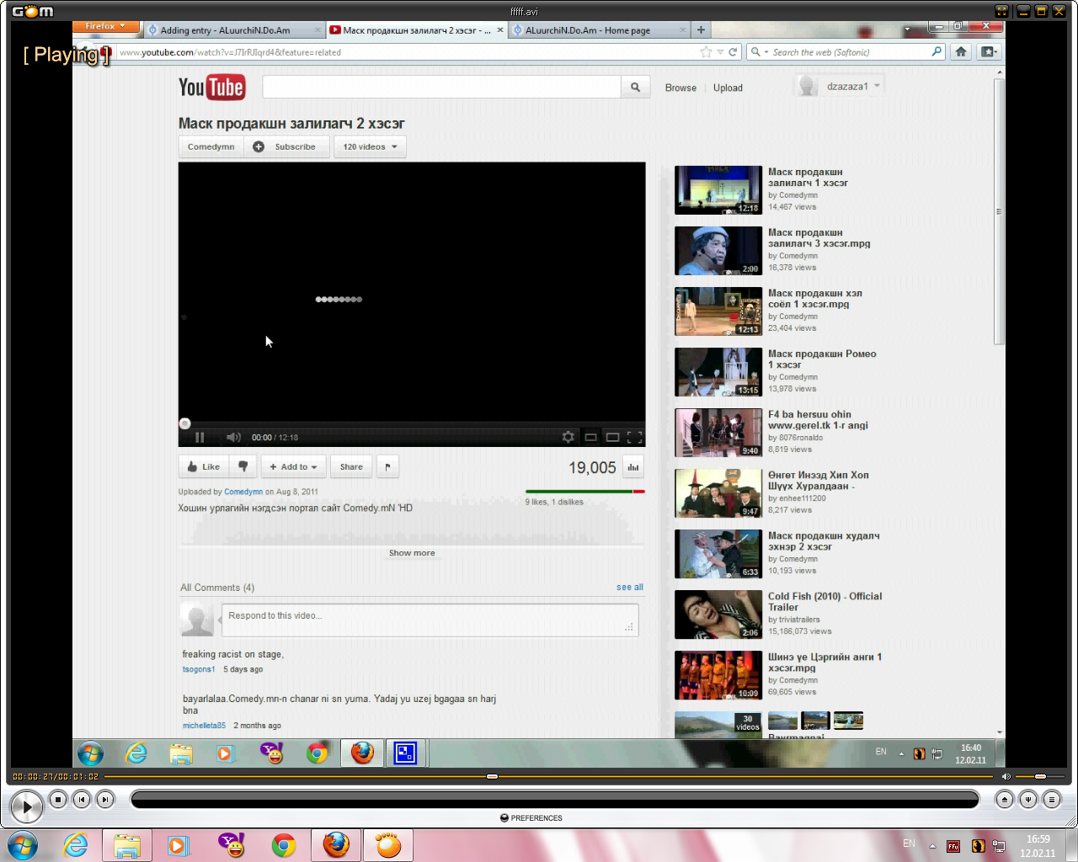
Task: Dislike the video with thumbs-down
Action: click(x=243, y=466)
